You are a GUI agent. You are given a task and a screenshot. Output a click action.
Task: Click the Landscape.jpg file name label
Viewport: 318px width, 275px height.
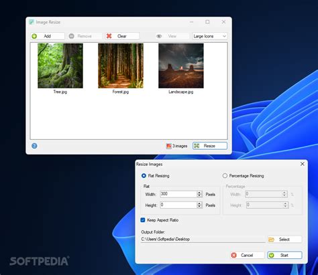coord(181,92)
